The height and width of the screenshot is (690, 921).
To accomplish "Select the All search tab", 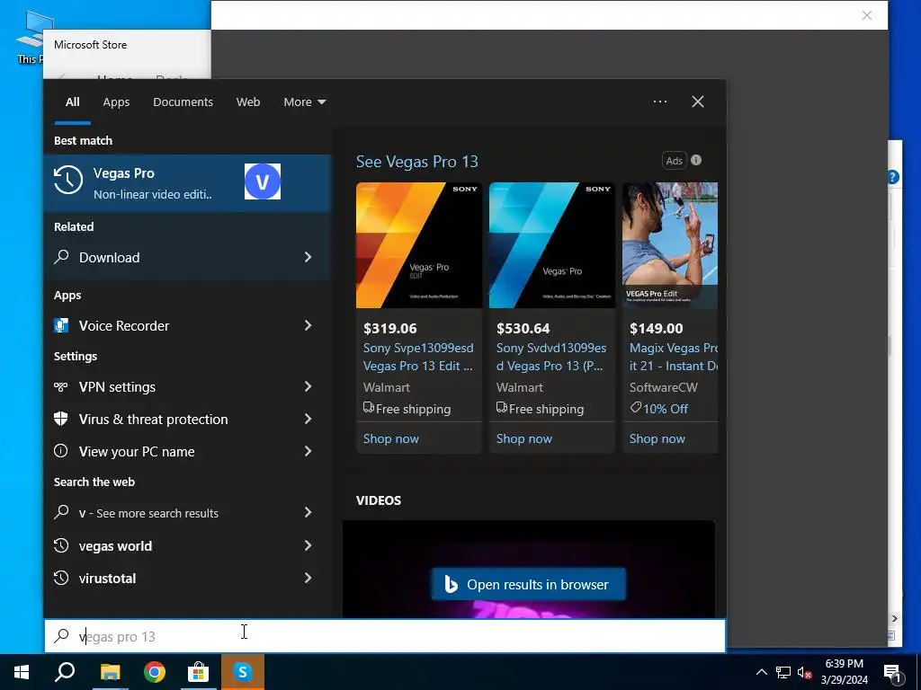I will pos(72,102).
